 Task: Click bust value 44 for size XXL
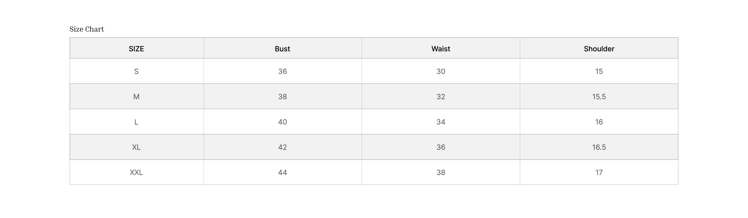(x=282, y=172)
